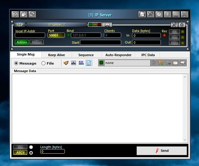Click the indicator light next to Resp
This screenshot has width=199, height=166.
pos(183,43)
